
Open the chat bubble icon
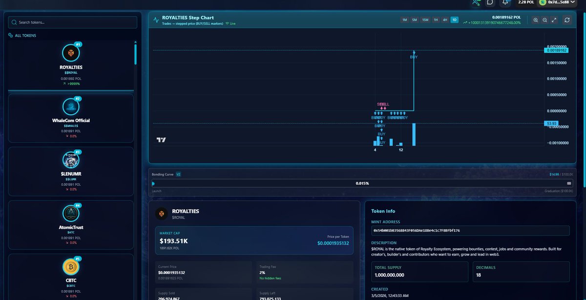pos(490,2)
